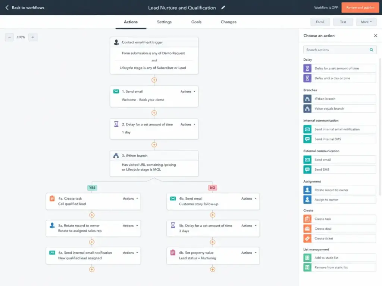Click the Enroll button

[320, 22]
